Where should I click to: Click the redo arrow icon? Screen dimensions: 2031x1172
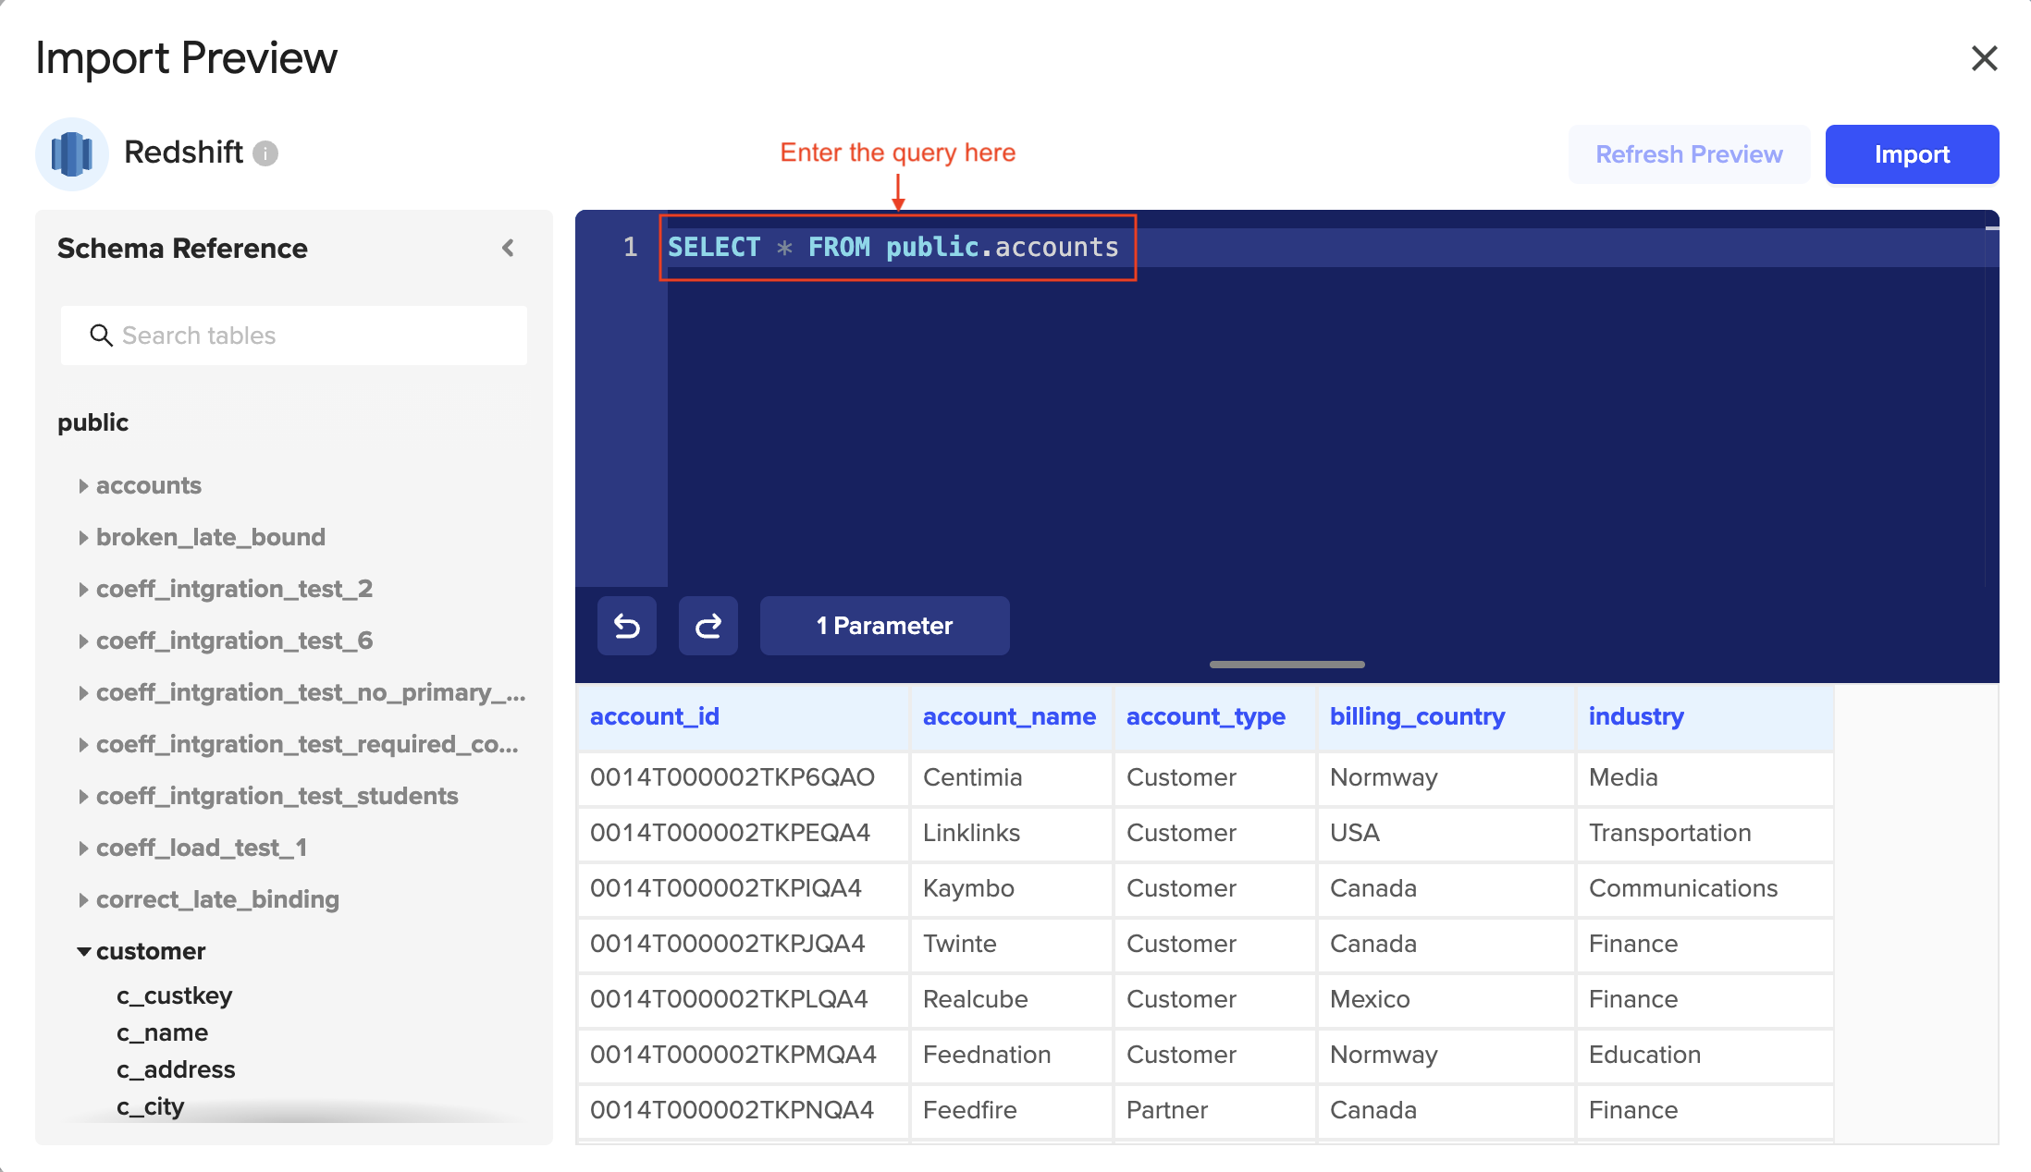click(x=708, y=626)
